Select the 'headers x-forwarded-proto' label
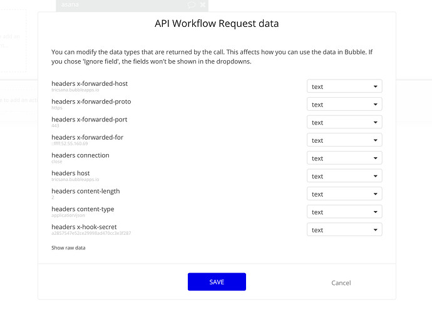 [91, 101]
